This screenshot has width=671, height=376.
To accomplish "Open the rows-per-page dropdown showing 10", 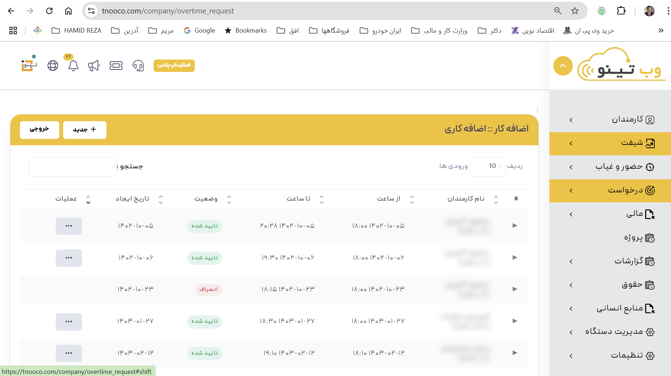I will click(487, 166).
